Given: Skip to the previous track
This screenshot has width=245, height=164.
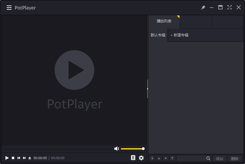Looking at the screenshot, I should point(19,158).
